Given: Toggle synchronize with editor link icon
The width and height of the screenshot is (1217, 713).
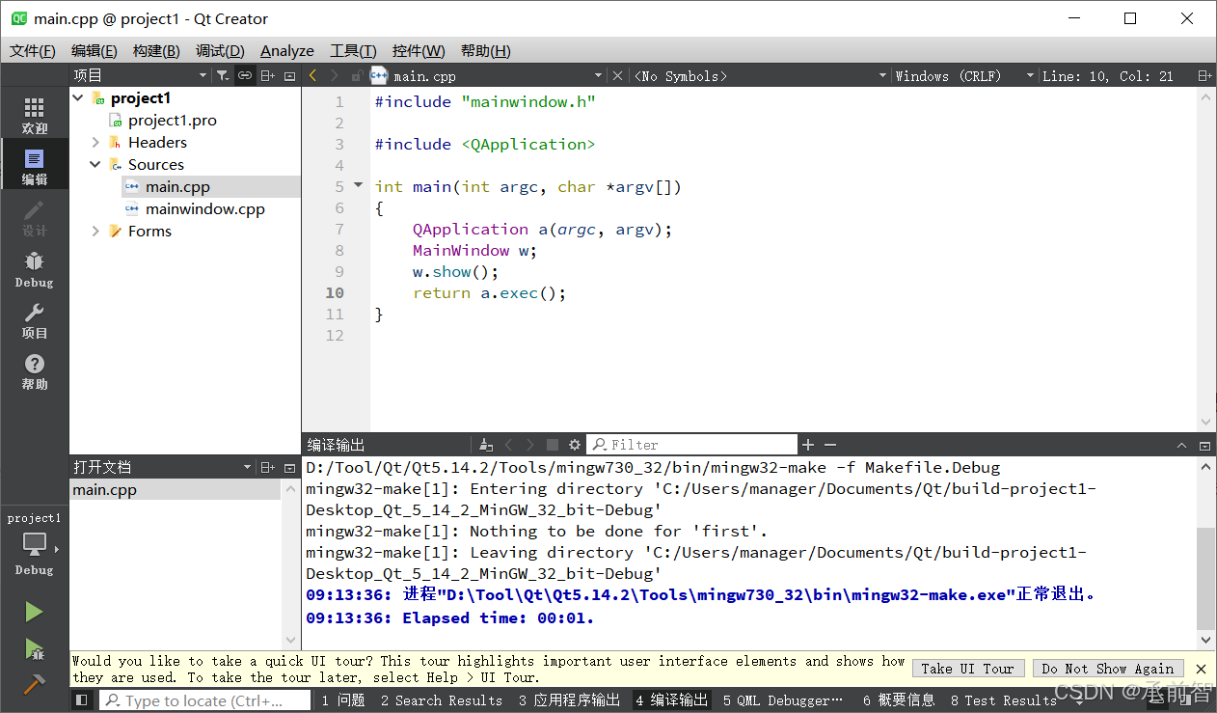Looking at the screenshot, I should point(245,75).
